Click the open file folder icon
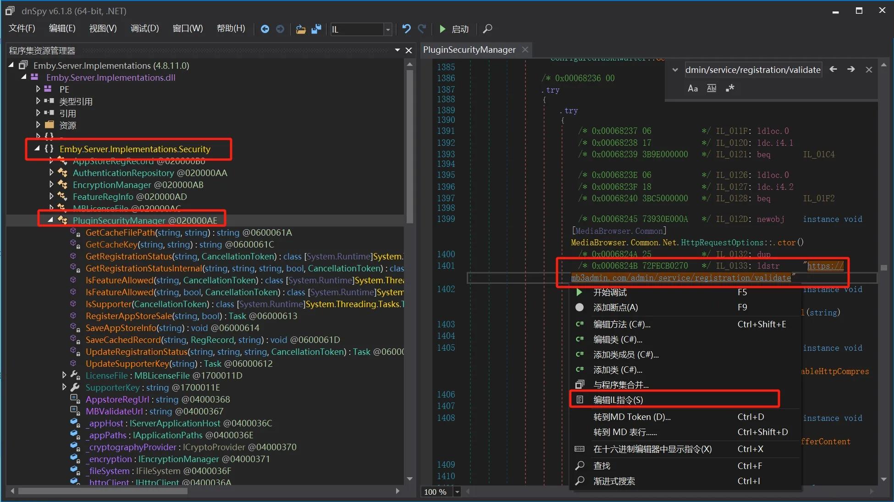 tap(301, 29)
